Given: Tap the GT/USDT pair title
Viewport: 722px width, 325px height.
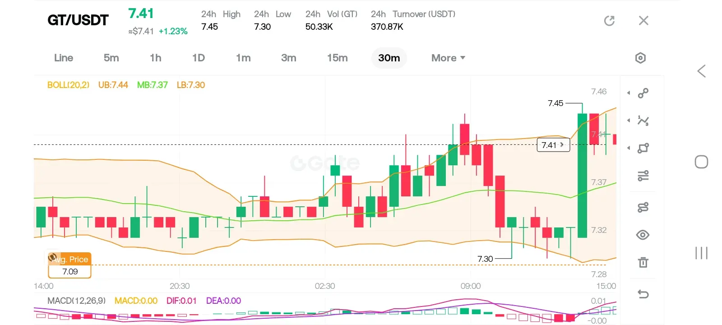Looking at the screenshot, I should coord(78,20).
